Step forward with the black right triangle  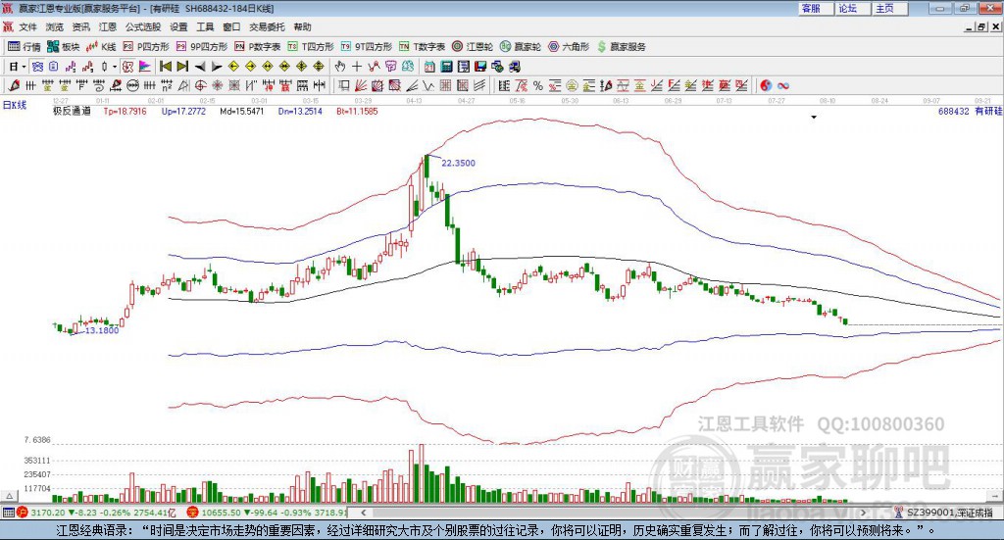point(217,67)
